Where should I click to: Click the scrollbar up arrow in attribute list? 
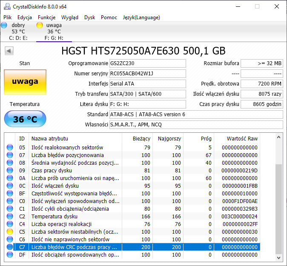[279, 137]
